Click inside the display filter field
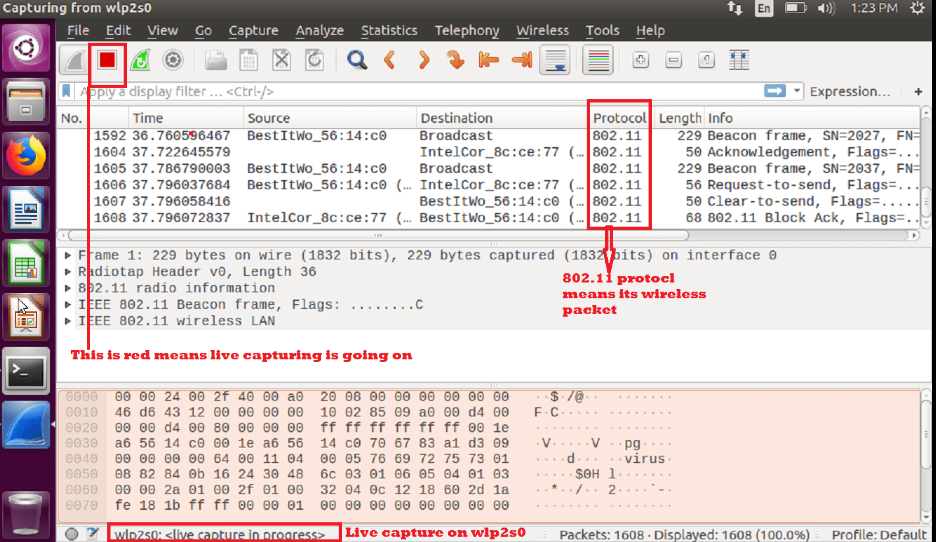The height and width of the screenshot is (542, 936). [x=395, y=91]
